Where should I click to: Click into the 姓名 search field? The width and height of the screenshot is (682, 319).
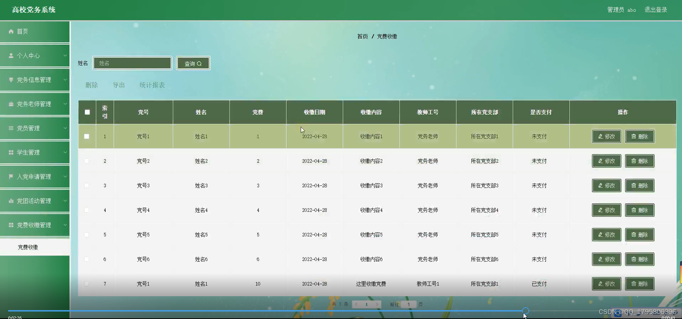tap(133, 63)
